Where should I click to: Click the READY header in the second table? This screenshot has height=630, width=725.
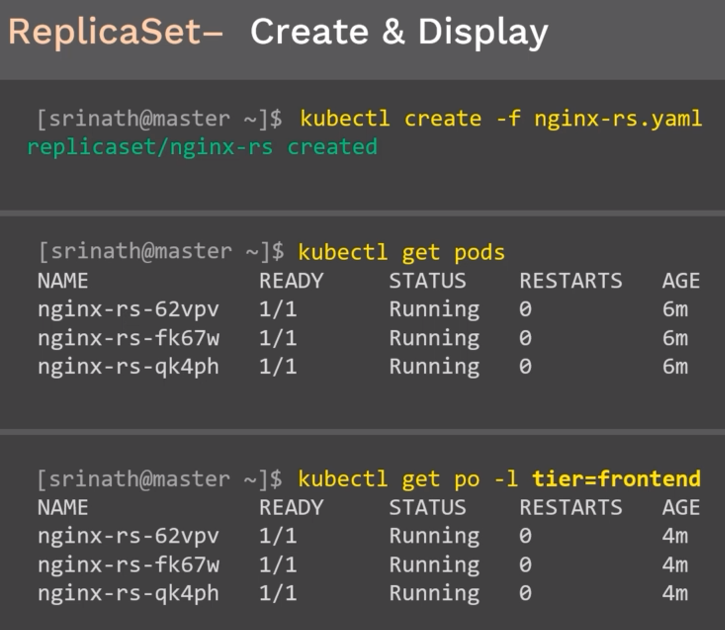coord(291,507)
